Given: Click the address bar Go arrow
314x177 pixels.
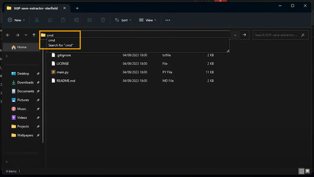Looking at the screenshot, I should click(244, 35).
